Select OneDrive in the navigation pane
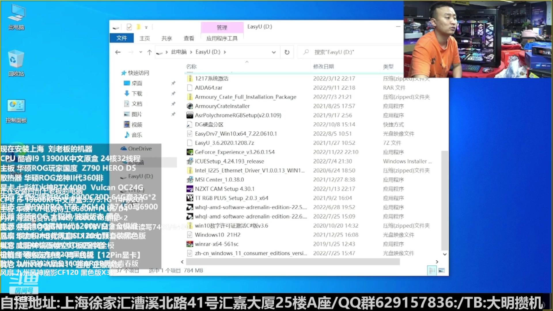The width and height of the screenshot is (553, 311). coord(136,149)
